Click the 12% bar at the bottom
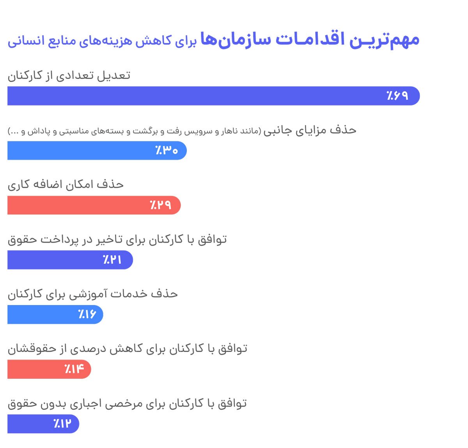 click(x=43, y=424)
